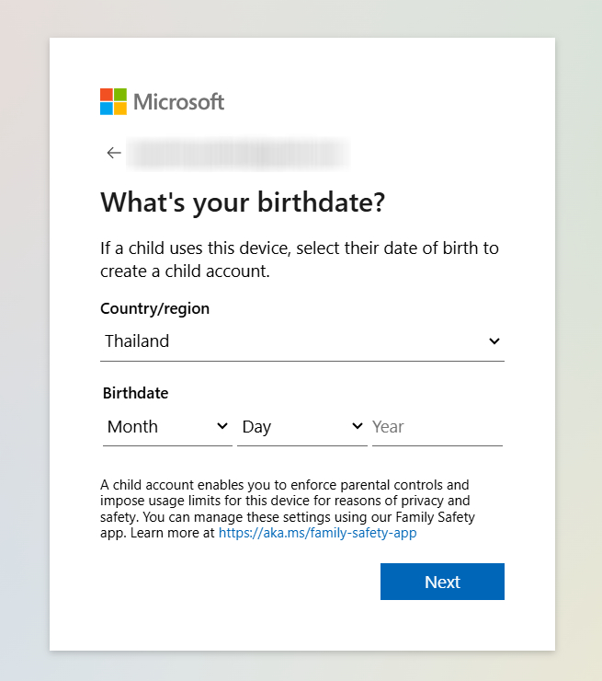Click the Microsoft four-square logo
The image size is (602, 681).
tap(113, 101)
